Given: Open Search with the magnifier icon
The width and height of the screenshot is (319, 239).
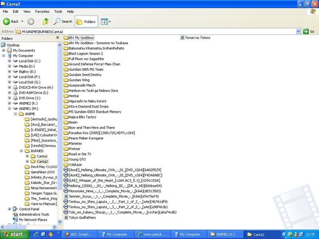Looking at the screenshot, I should 63,22.
